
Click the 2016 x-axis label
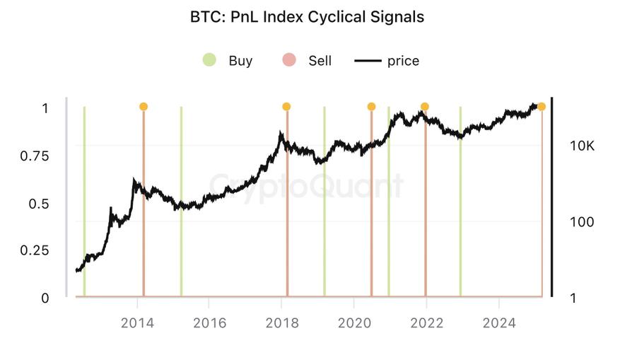[x=209, y=323]
